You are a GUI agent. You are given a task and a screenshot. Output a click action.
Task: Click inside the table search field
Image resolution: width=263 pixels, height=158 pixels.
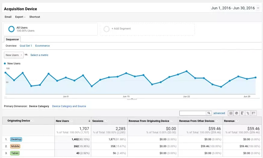click(193, 113)
